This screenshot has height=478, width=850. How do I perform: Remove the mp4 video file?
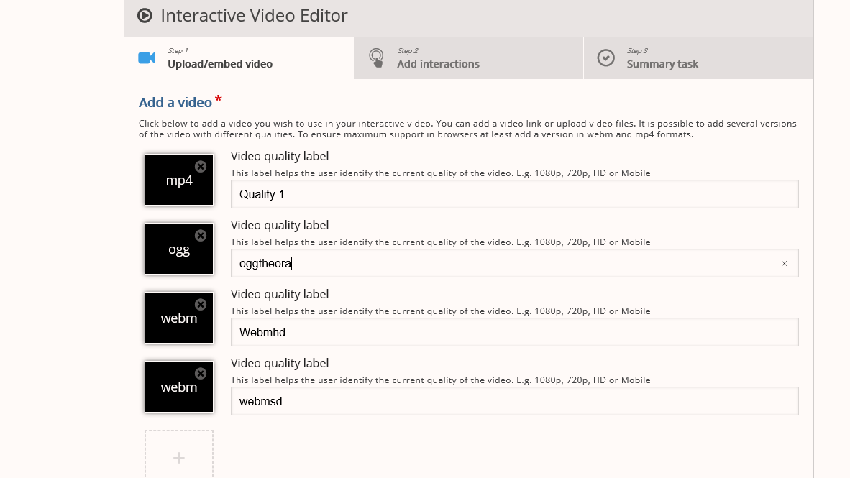pyautogui.click(x=201, y=166)
